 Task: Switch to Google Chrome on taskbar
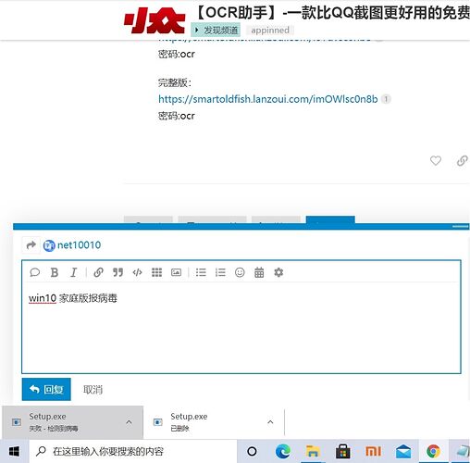coord(433,452)
